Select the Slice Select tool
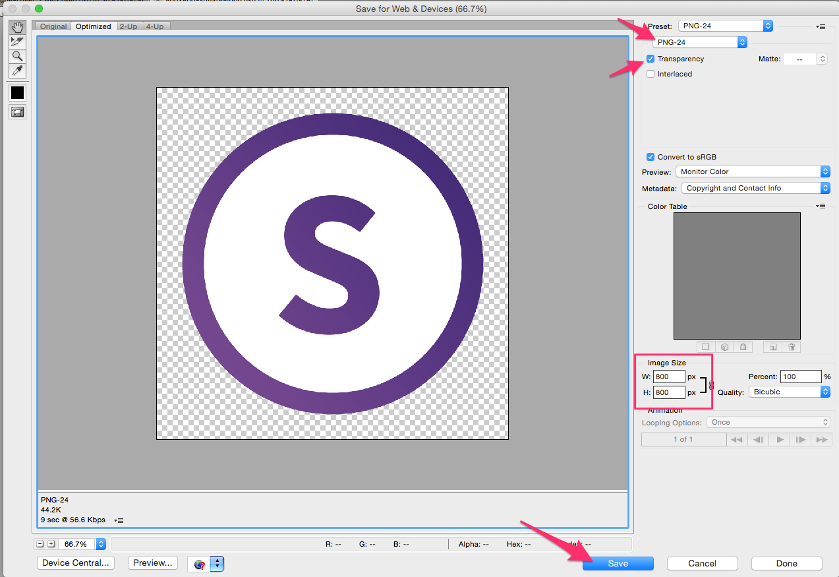This screenshot has width=839, height=577. tap(17, 41)
